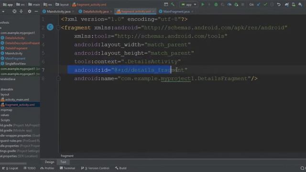The height and width of the screenshot is (172, 306).
Task: Open project view mode dropdown arrow
Action: [3, 11]
